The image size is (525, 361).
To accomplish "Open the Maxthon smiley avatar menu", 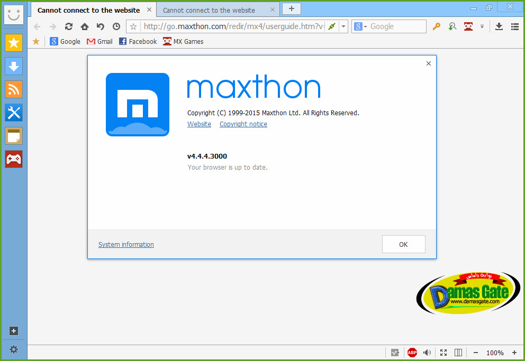I will click(14, 15).
